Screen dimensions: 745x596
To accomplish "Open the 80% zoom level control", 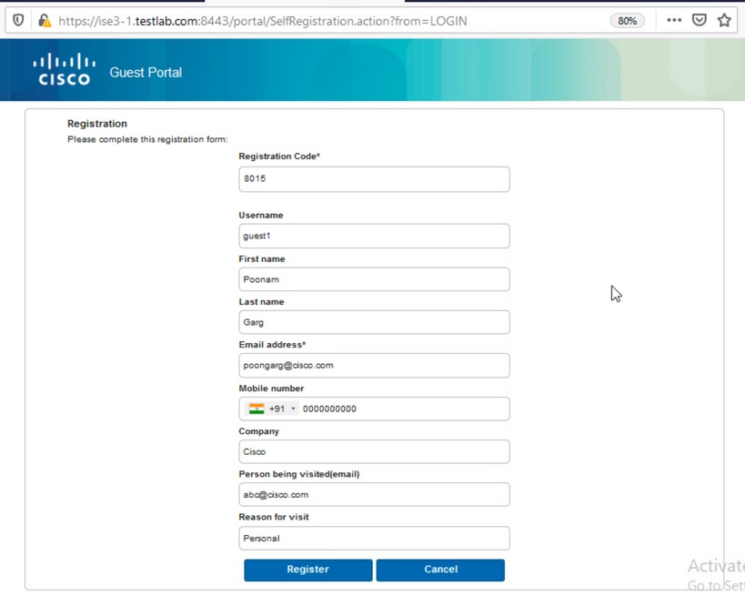I will [x=627, y=19].
